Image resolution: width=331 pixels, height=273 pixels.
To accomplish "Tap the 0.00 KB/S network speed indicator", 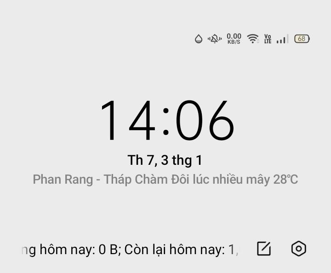I will click(234, 39).
